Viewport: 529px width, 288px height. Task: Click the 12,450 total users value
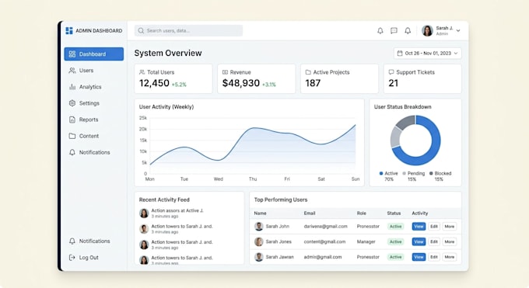154,83
